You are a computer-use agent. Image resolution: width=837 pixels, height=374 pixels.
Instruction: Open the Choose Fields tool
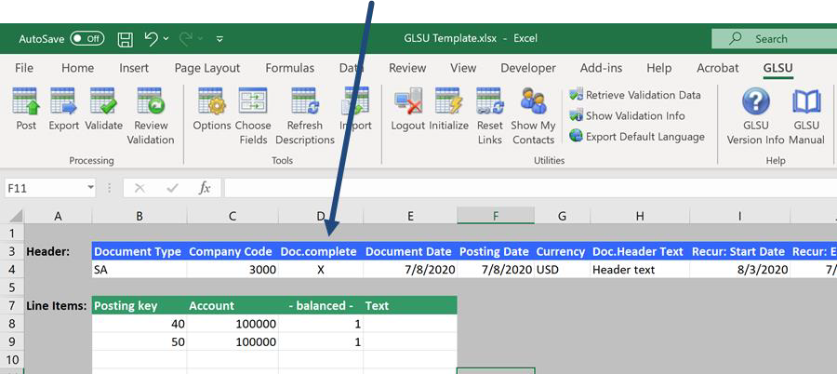coord(253,116)
